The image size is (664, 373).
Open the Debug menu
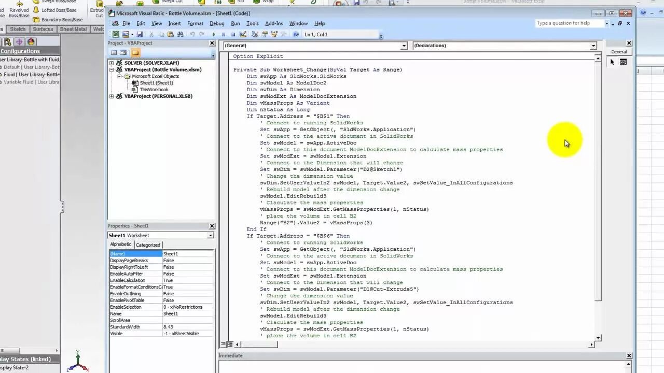click(217, 23)
